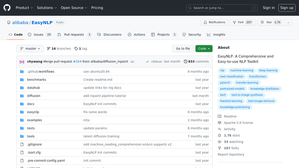Viewport: 299px width, 168px height.
Task: Expand the Product menu
Action: (24, 8)
